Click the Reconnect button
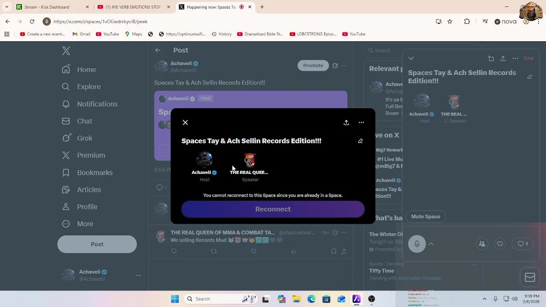 point(273,209)
